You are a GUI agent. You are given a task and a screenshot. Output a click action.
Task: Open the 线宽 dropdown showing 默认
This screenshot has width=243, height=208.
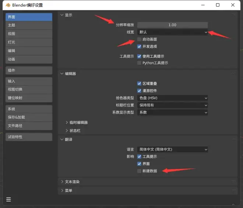click(x=172, y=32)
